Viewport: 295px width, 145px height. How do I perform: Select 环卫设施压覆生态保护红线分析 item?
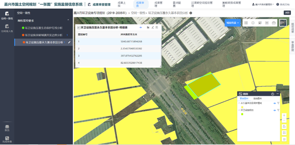pos(44,28)
